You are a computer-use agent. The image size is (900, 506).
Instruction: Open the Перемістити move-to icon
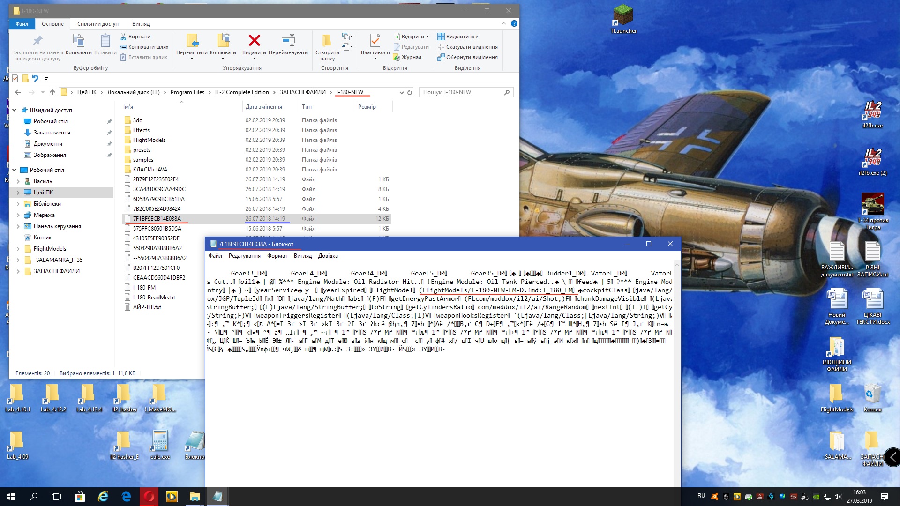click(x=192, y=41)
